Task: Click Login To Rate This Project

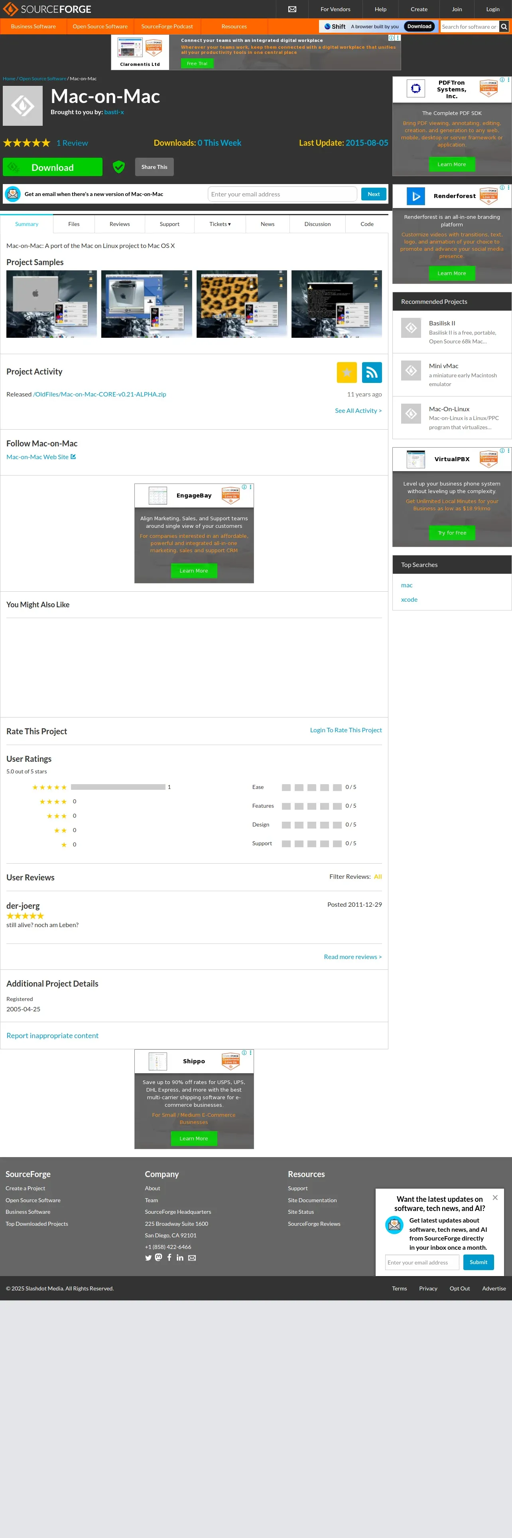Action: 346,729
